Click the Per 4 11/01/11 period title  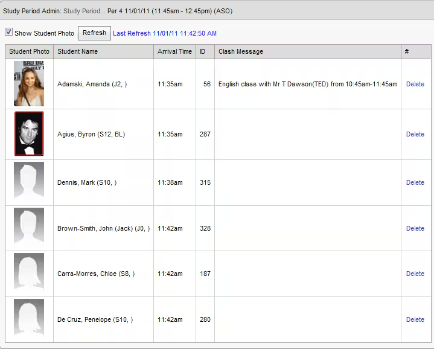(x=170, y=11)
